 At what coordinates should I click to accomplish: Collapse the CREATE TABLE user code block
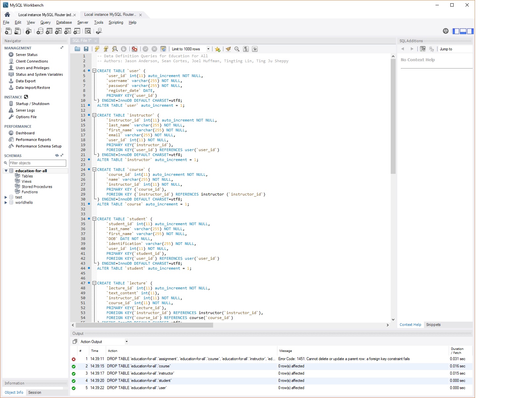click(x=94, y=71)
